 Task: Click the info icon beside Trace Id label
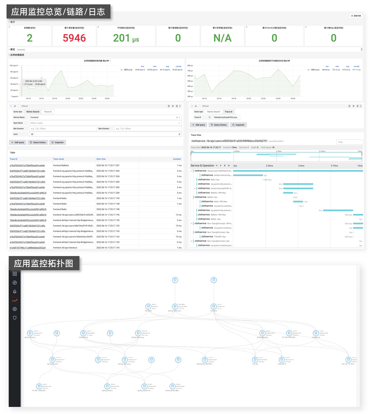[x=209, y=117]
